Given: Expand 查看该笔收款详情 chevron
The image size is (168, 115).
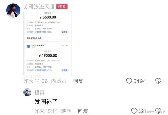Looking at the screenshot, I should [67, 38].
